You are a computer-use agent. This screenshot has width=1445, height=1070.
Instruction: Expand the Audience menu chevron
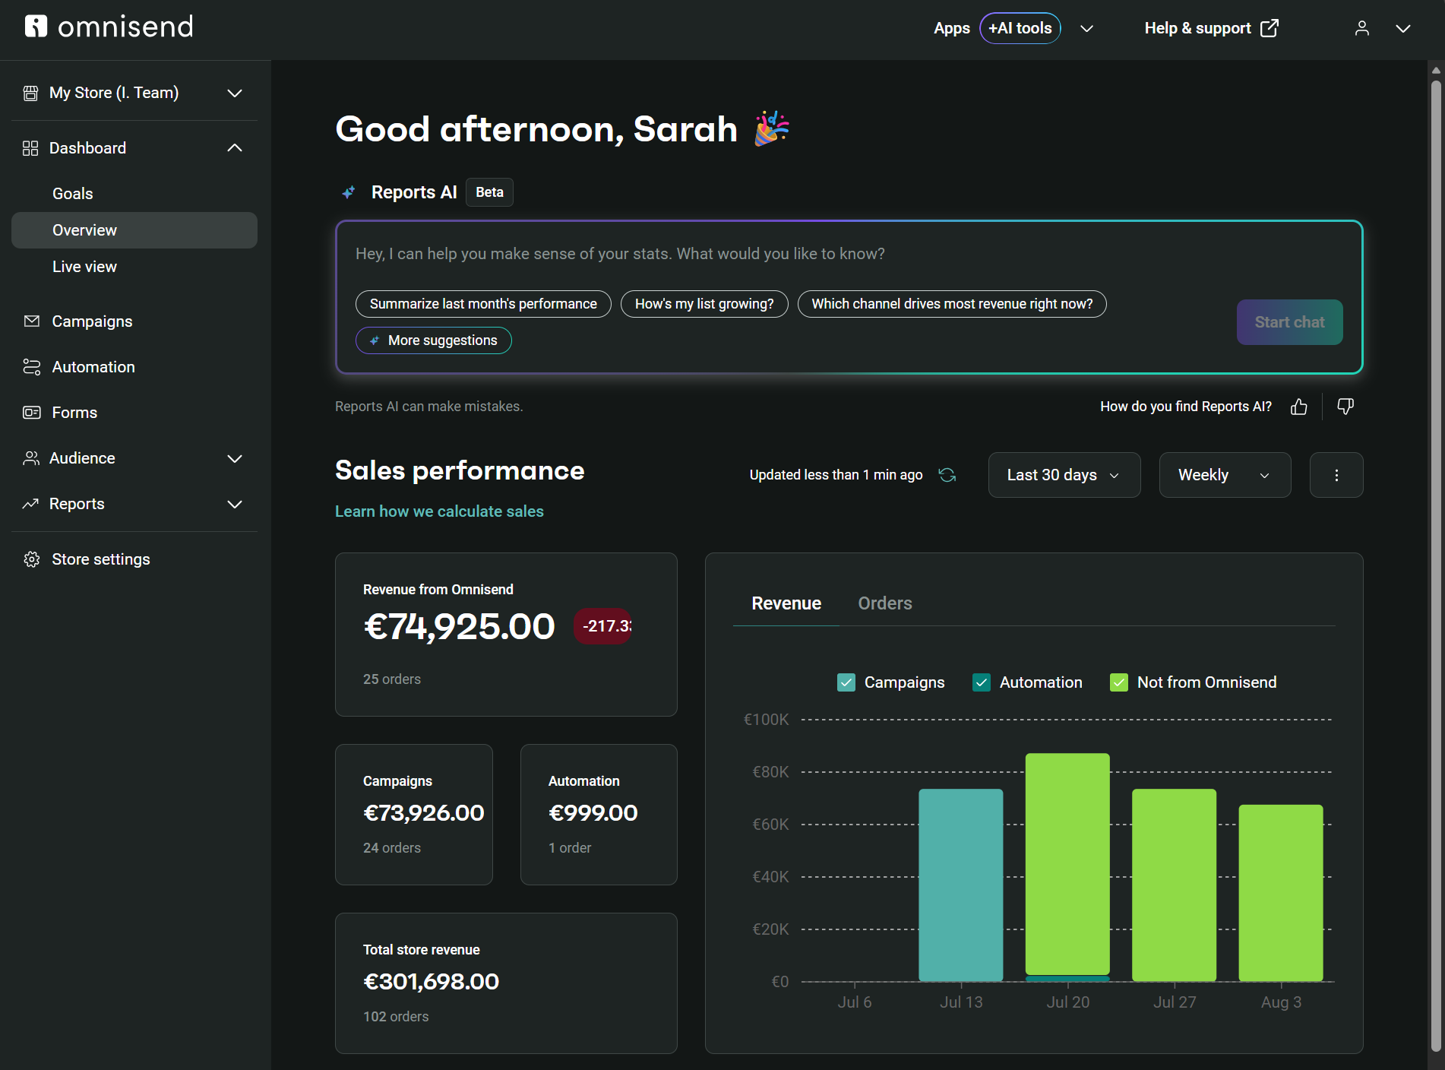point(235,458)
